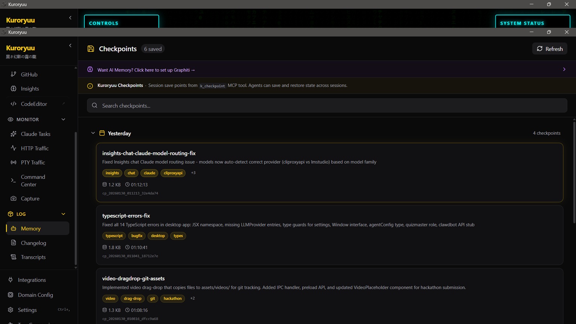Image resolution: width=576 pixels, height=324 pixels.
Task: Open Insights from the sidebar
Action: (30, 89)
